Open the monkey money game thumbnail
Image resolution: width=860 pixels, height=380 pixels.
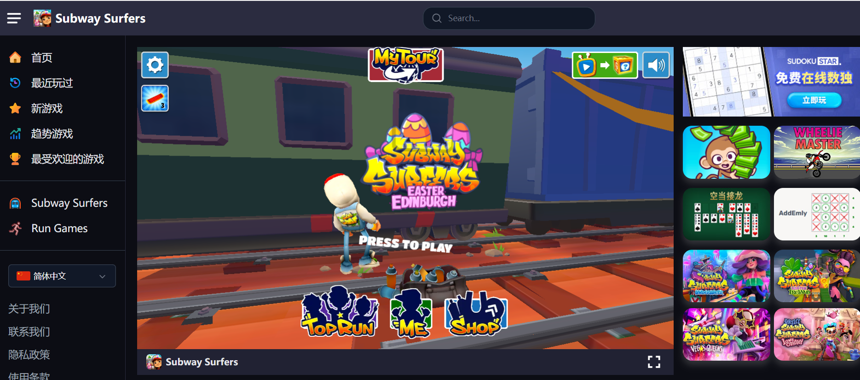(x=726, y=152)
